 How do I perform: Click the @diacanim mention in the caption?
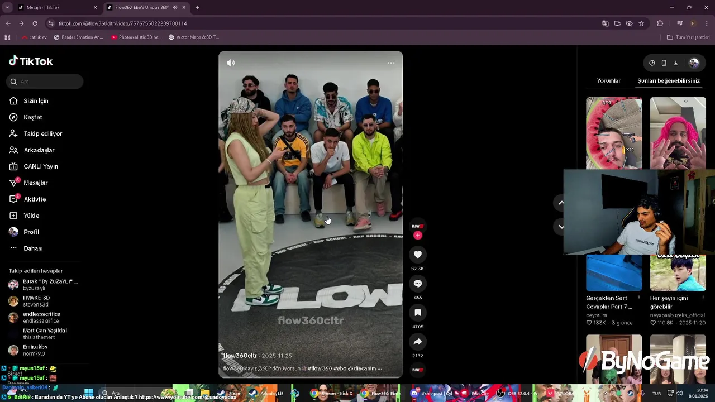[x=362, y=368]
